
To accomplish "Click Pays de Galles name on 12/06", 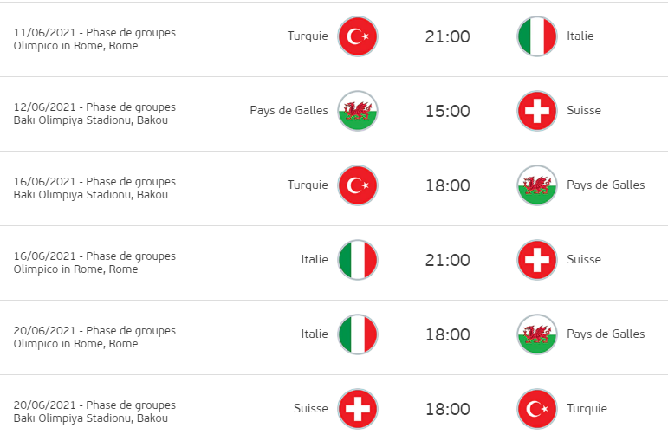I will click(289, 110).
